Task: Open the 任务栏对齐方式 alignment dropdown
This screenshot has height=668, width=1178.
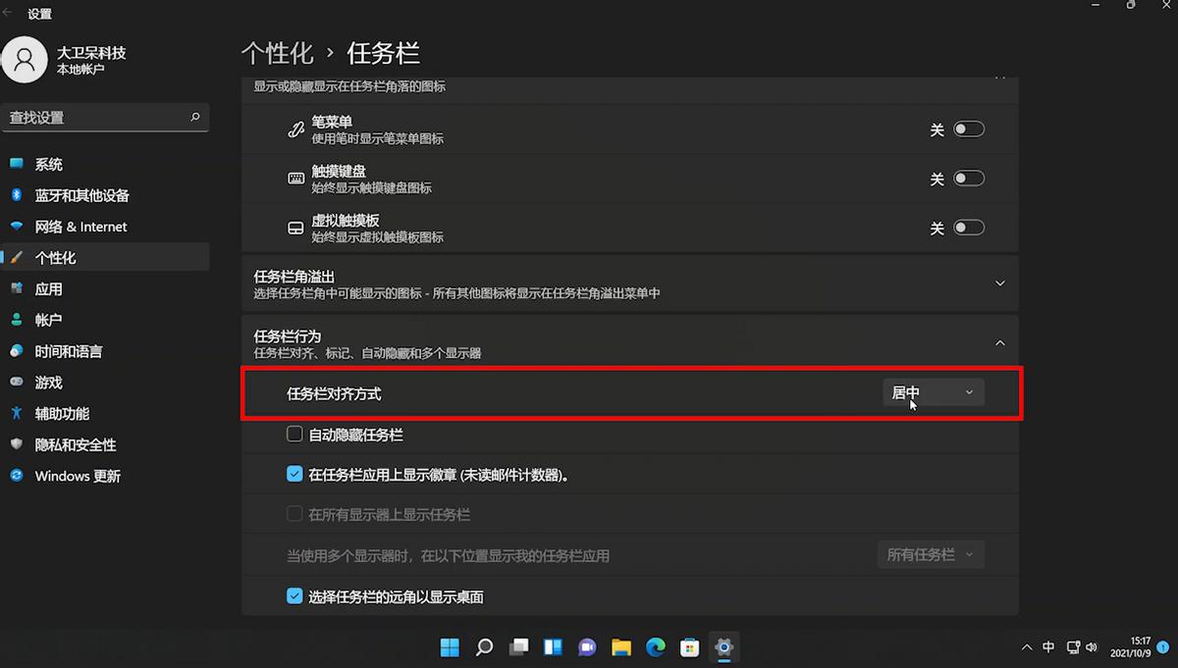Action: click(x=932, y=391)
